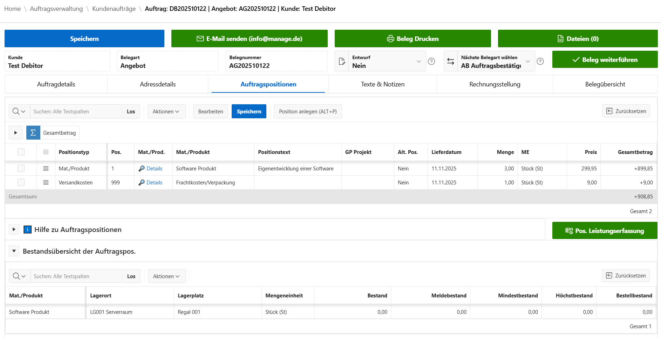Select checkbox for Software Produkt row
The width and height of the screenshot is (661, 338).
tap(21, 168)
